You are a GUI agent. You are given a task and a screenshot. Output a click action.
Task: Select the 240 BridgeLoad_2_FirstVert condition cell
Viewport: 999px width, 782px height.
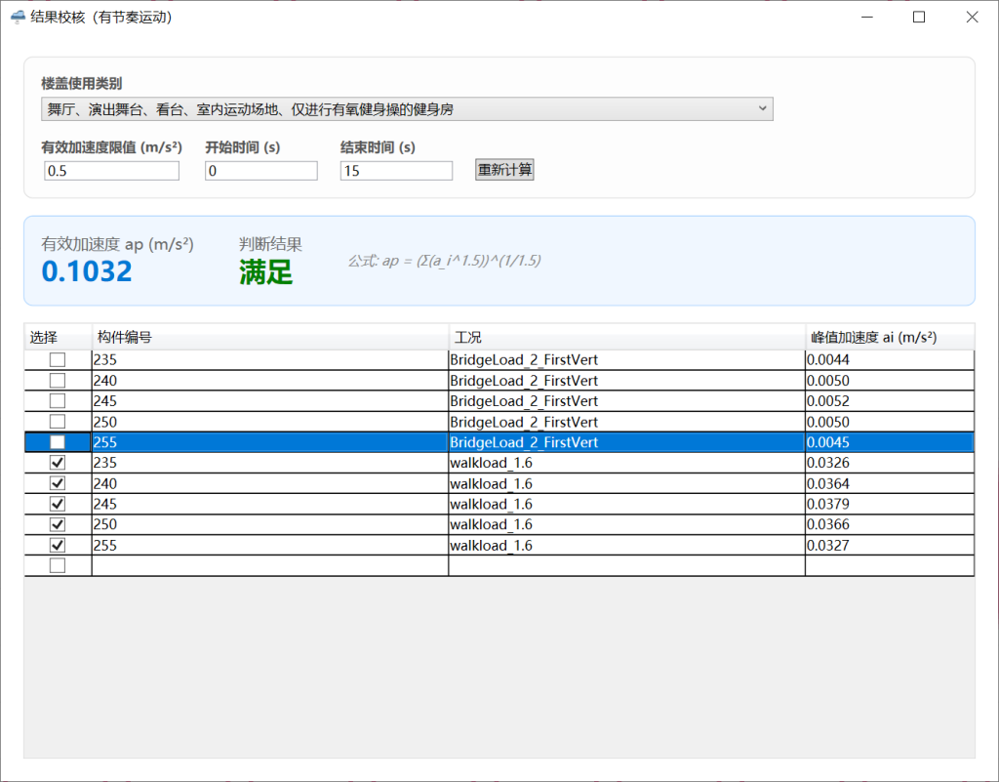(626, 381)
